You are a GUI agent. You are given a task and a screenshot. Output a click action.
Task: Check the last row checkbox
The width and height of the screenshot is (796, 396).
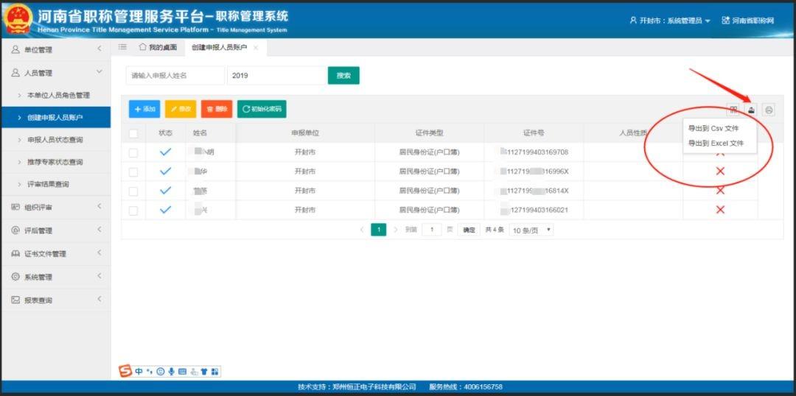click(x=133, y=211)
